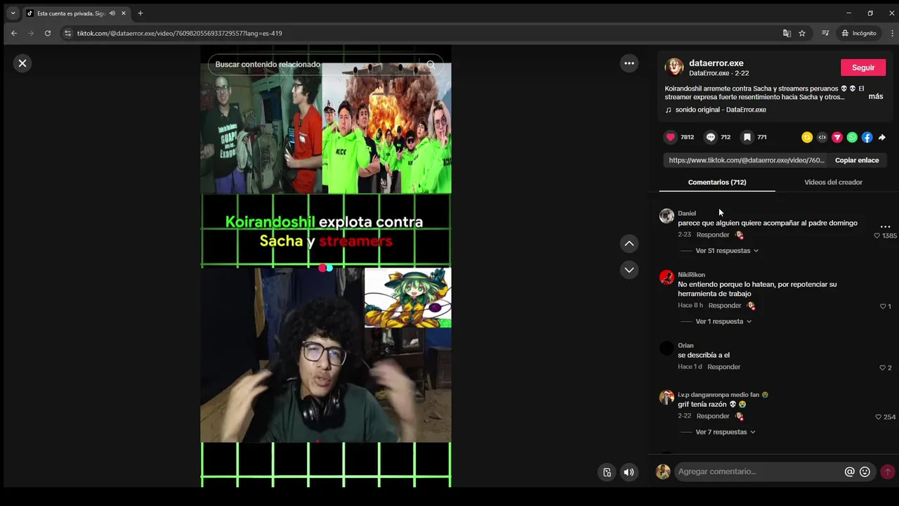The height and width of the screenshot is (506, 899).
Task: Reload the page
Action: point(48,33)
